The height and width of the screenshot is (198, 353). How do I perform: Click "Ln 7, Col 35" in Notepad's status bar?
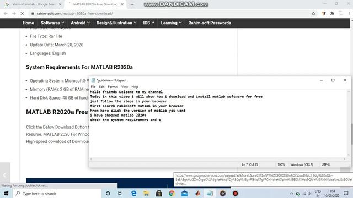(250, 164)
